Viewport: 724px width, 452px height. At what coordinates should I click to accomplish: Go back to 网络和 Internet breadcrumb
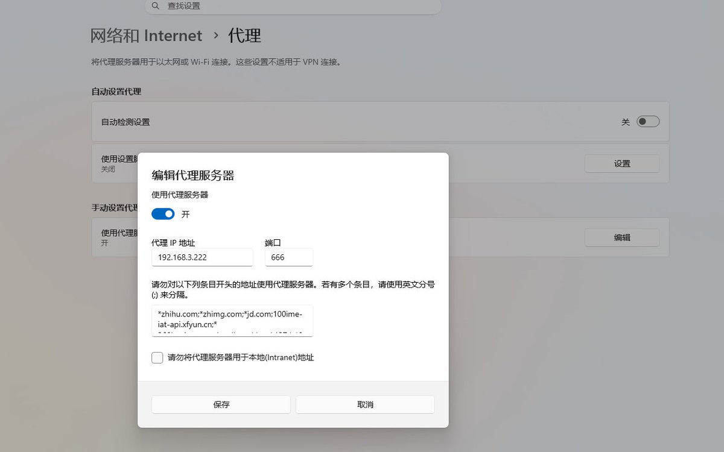147,36
